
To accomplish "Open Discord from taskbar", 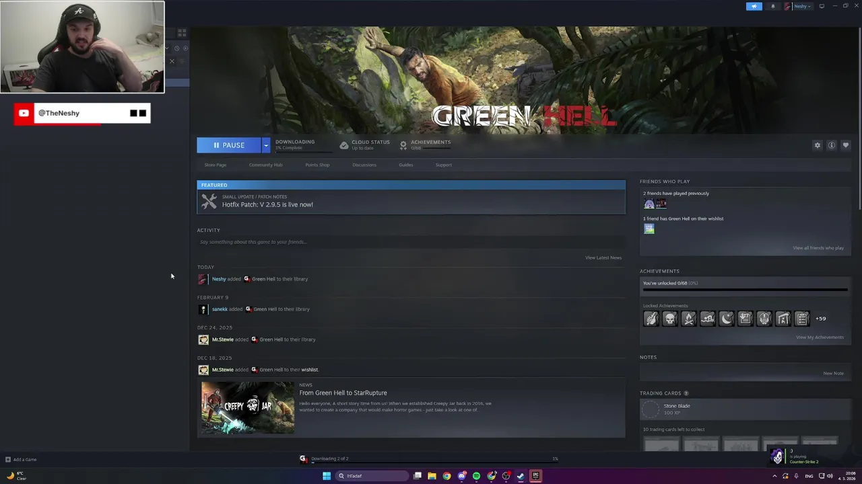I will coord(461,476).
